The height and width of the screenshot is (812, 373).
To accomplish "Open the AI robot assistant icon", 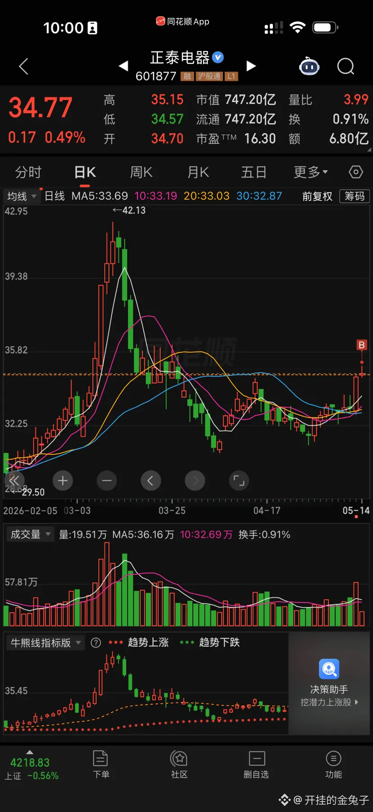I will point(309,66).
